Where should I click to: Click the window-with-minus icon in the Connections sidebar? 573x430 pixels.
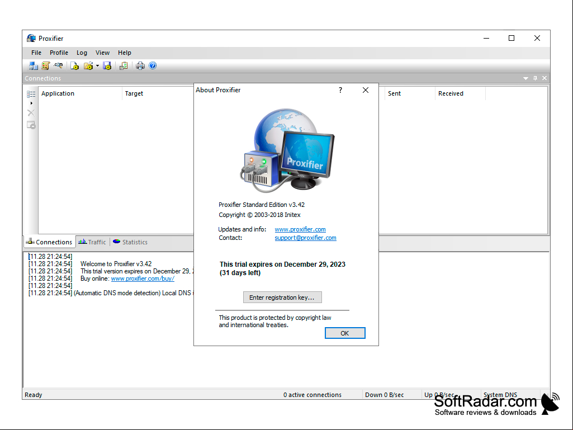[x=31, y=125]
